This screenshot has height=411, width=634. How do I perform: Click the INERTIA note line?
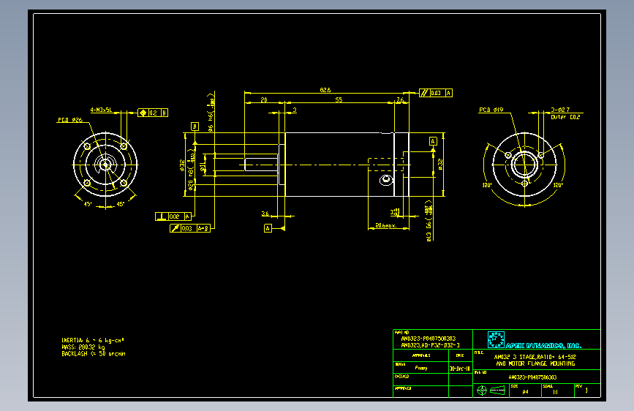point(93,340)
